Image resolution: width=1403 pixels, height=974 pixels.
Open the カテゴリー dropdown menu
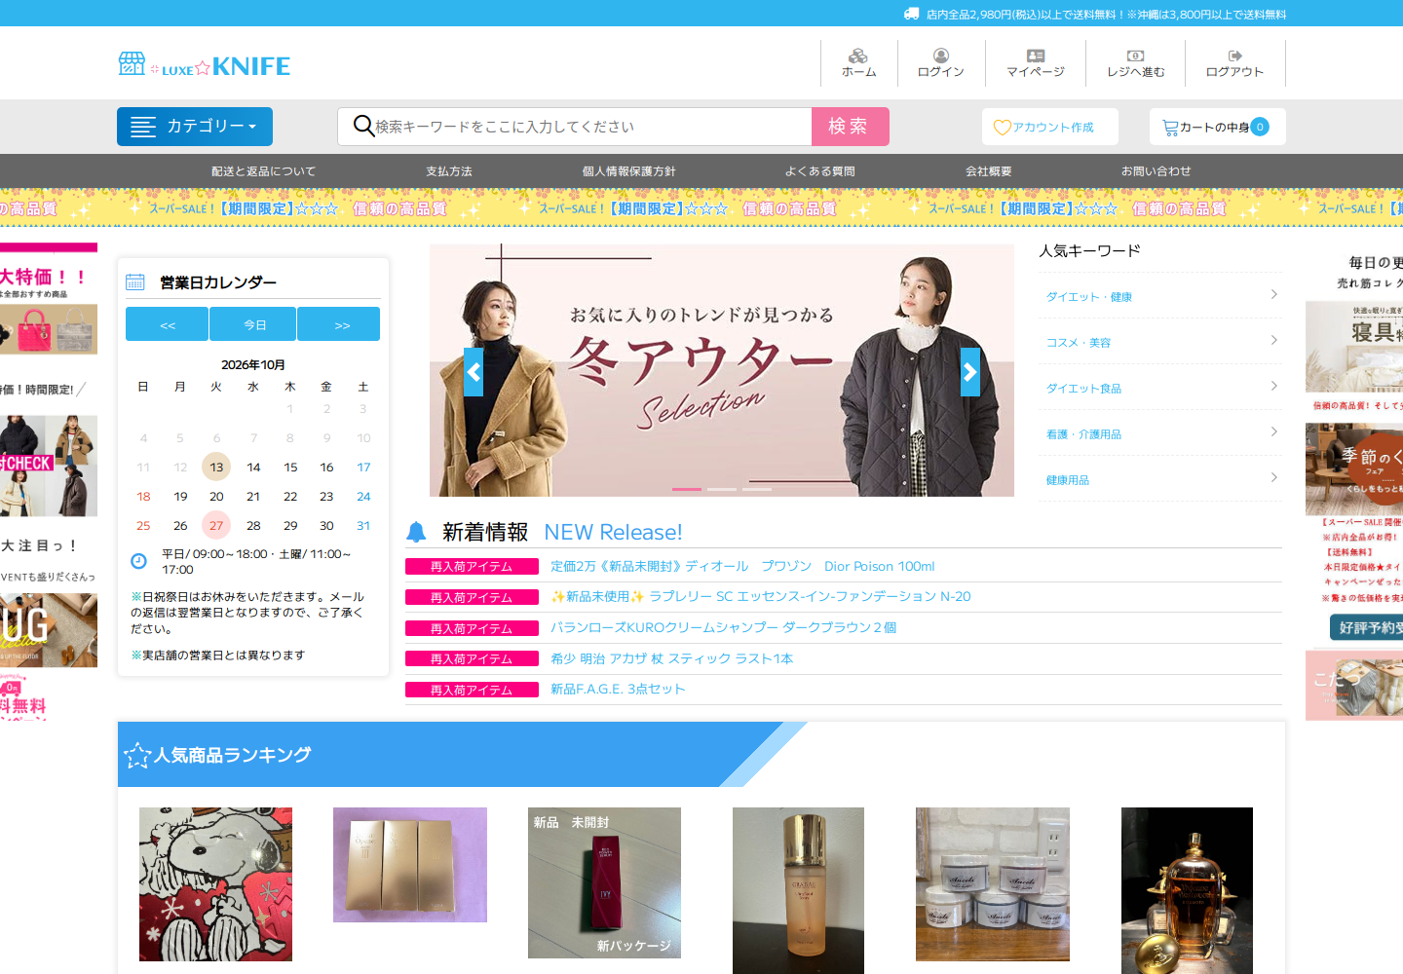click(195, 127)
